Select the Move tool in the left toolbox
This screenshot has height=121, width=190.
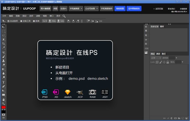[3, 27]
